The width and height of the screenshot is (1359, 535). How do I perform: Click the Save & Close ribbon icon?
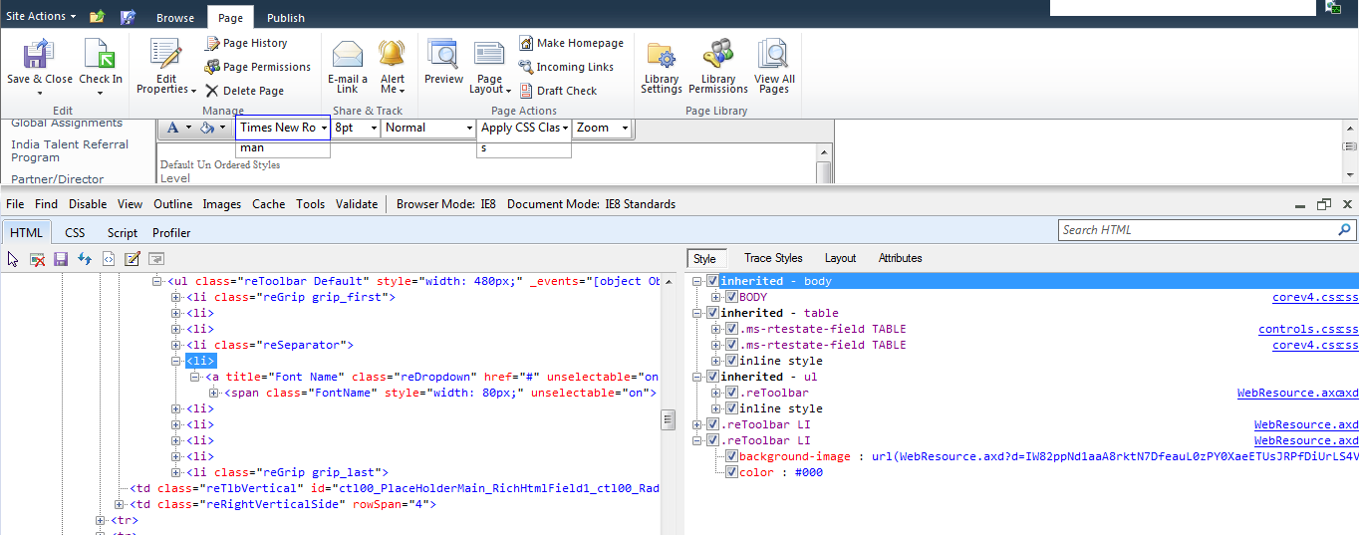click(39, 54)
